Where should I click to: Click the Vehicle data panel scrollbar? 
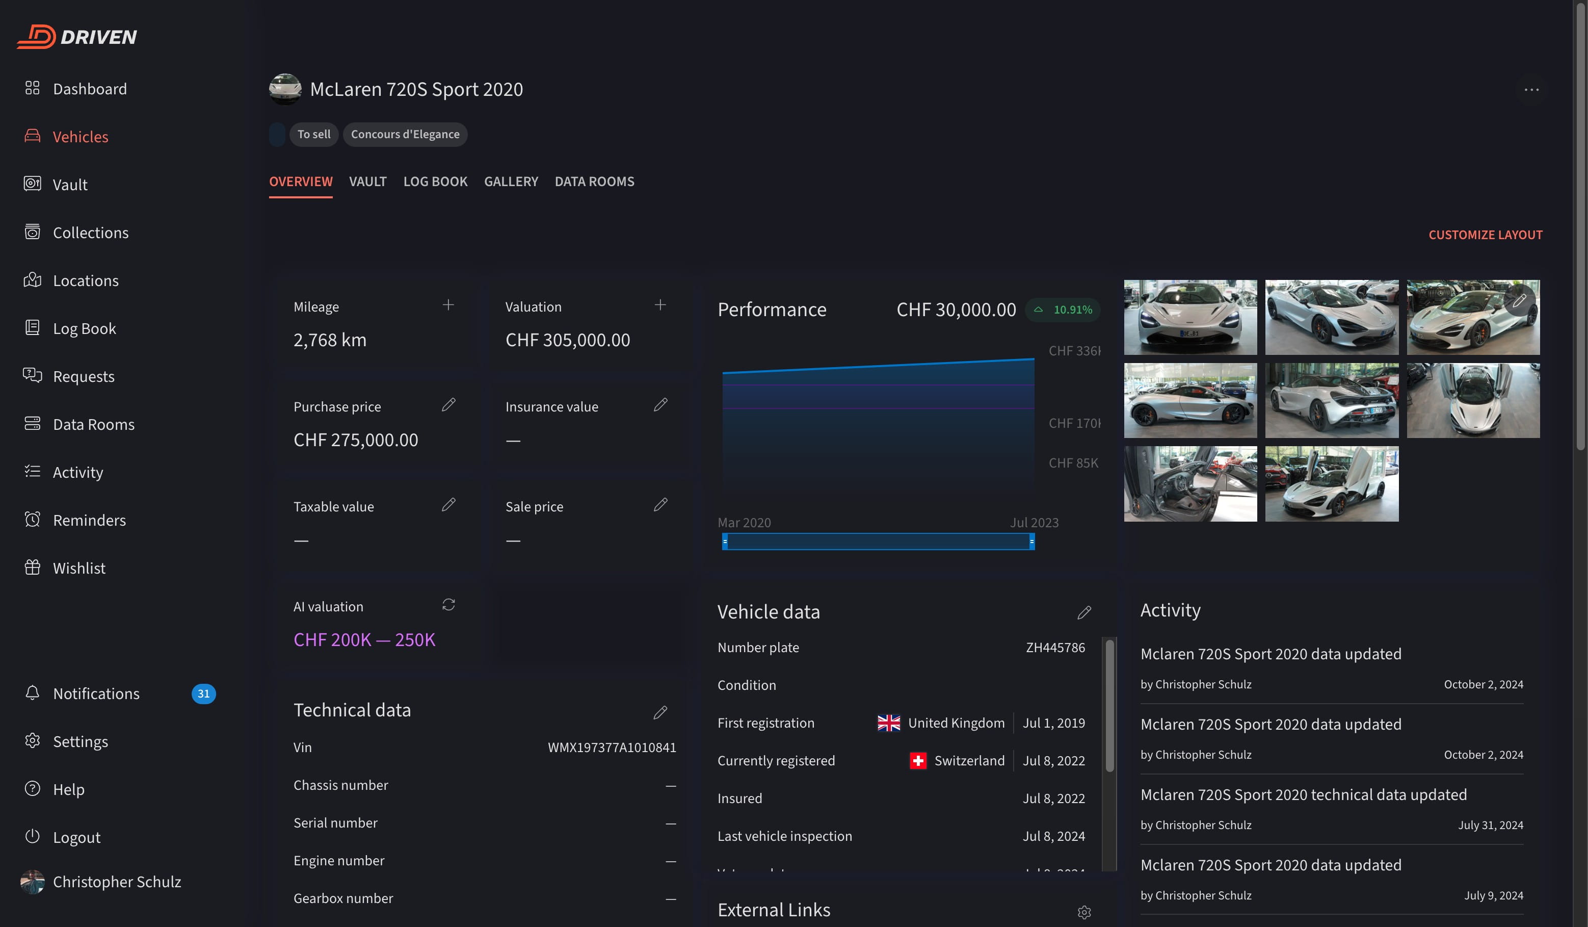(x=1109, y=706)
